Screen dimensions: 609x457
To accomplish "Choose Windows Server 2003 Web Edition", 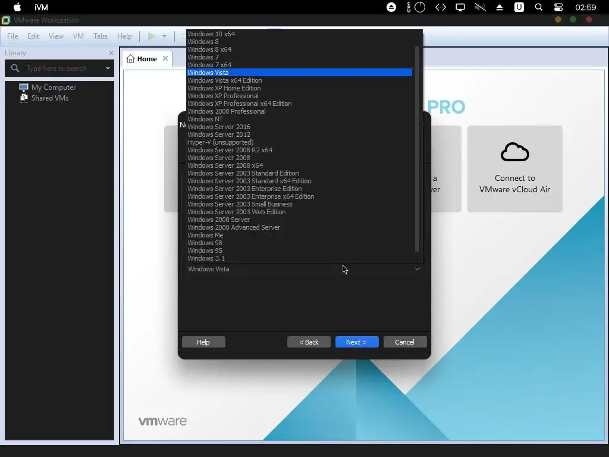I will 300,212.
